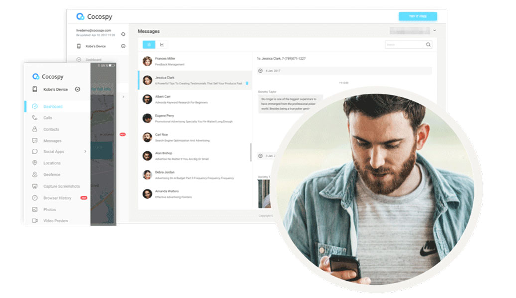Open Locations in the mobile sidebar

(x=52, y=163)
